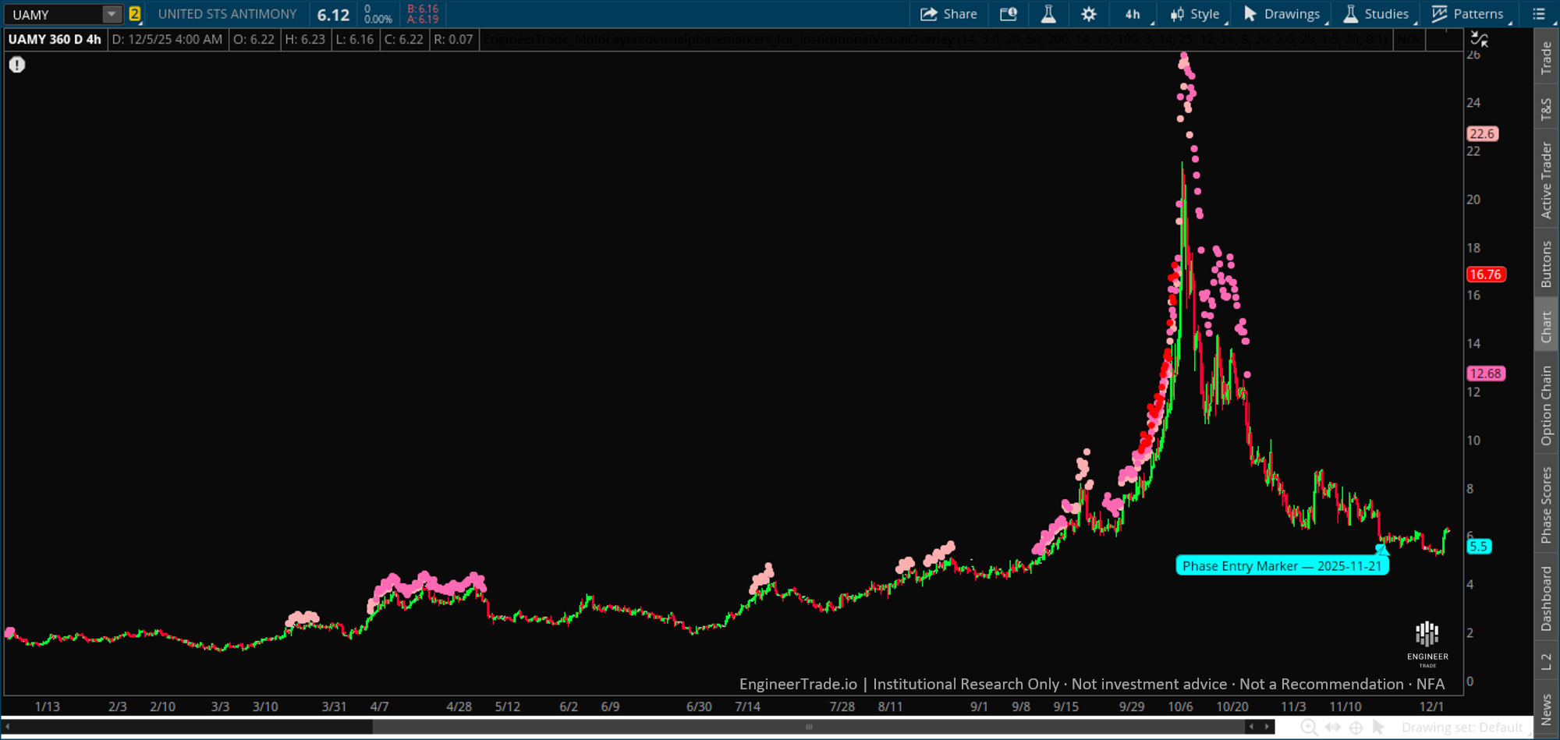Click the flask quick-study icon next to Share
Screen dimensions: 1560x740
(x=1048, y=13)
